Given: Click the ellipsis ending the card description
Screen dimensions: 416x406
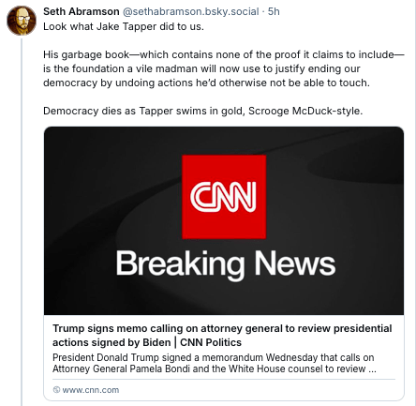Looking at the screenshot, I should tap(372, 369).
